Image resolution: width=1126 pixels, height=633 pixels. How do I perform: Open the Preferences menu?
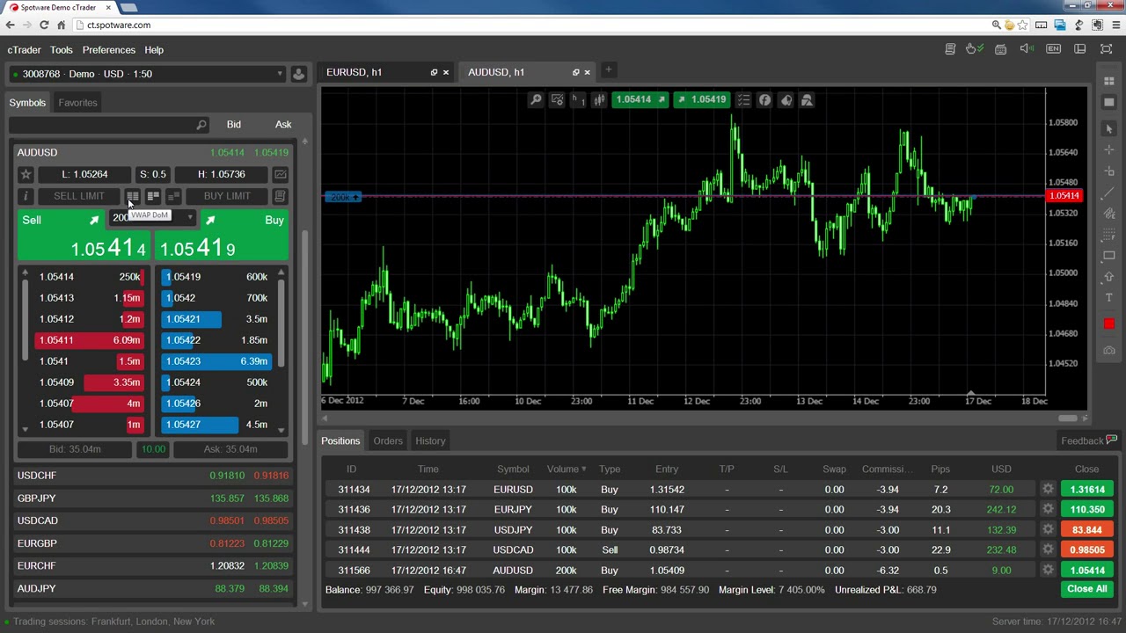pos(109,50)
